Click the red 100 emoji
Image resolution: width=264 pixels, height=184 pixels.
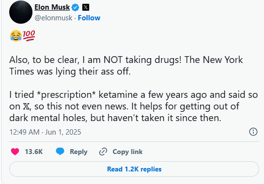(x=29, y=36)
